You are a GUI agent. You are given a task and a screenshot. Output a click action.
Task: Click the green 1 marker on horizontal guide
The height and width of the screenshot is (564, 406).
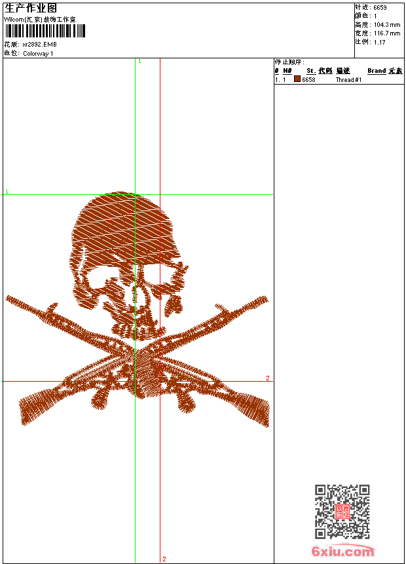[x=7, y=191]
